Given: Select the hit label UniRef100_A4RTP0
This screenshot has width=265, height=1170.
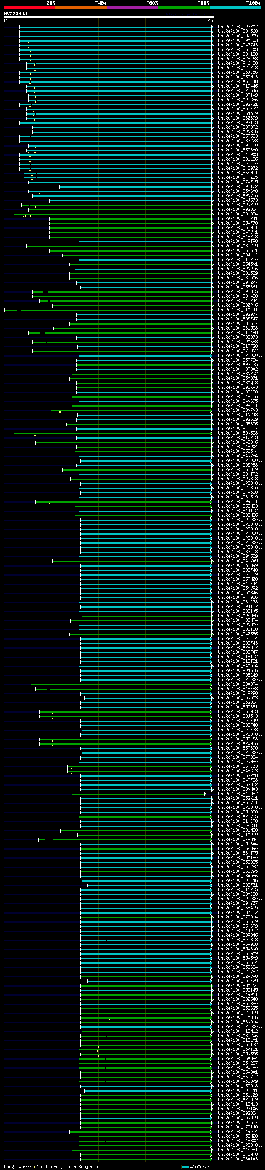Looking at the screenshot, I should click(238, 242).
